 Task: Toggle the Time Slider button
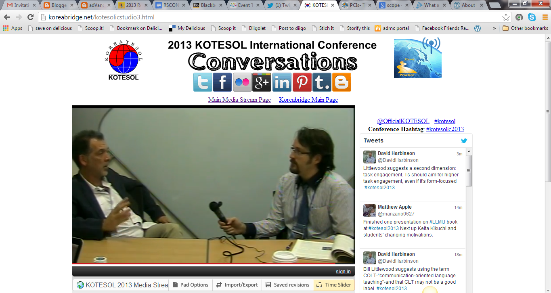click(x=333, y=285)
